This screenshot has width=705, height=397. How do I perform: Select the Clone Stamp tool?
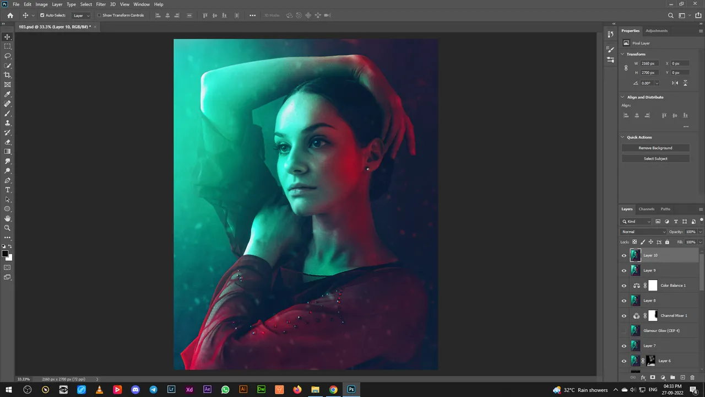pos(8,123)
